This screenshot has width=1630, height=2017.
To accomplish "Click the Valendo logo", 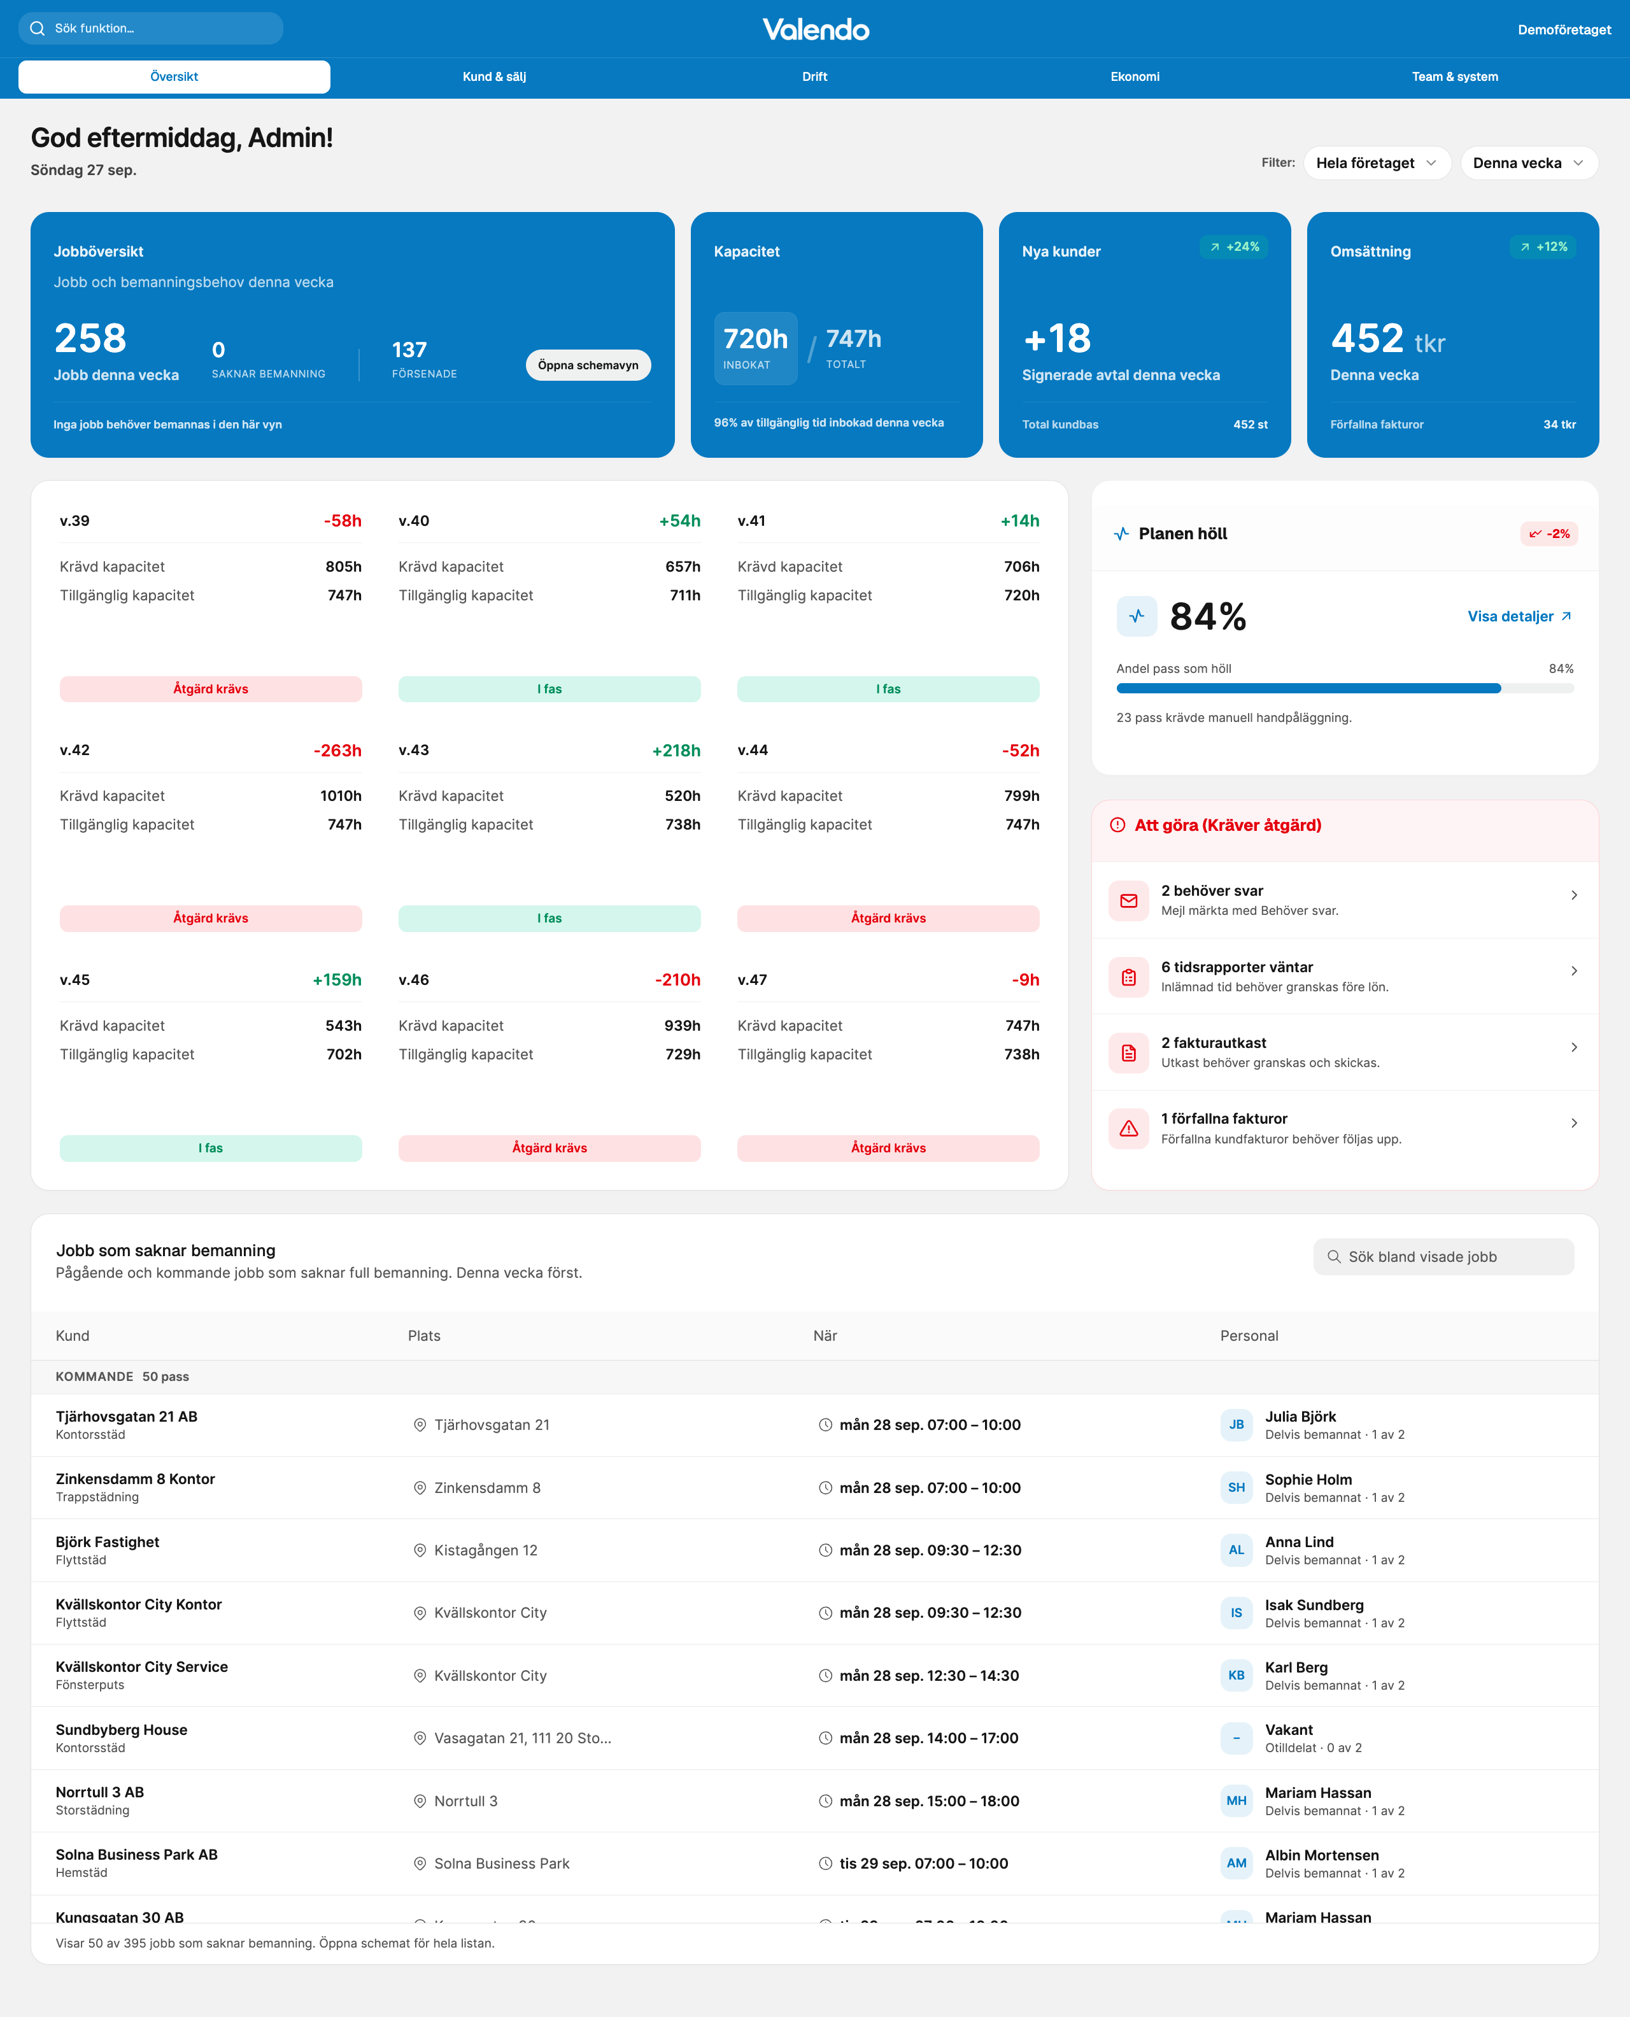I will point(815,29).
